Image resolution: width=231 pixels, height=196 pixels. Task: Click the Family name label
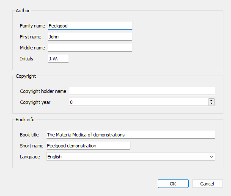[33, 26]
